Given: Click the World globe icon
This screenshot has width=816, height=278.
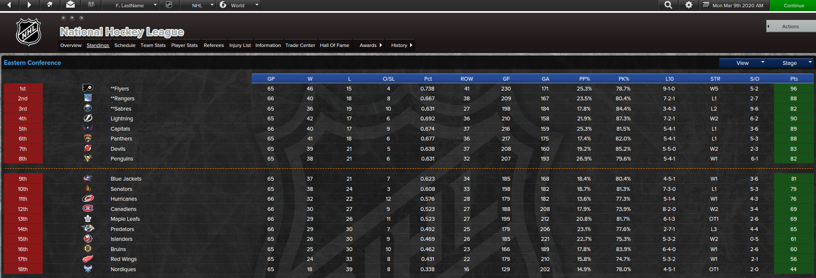Looking at the screenshot, I should point(223,5).
